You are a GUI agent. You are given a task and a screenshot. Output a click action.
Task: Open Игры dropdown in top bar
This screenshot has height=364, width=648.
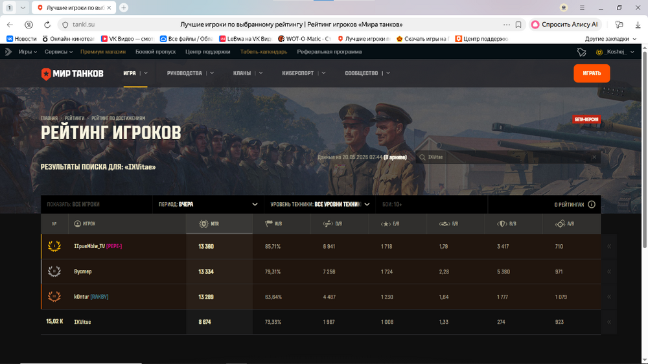[27, 52]
